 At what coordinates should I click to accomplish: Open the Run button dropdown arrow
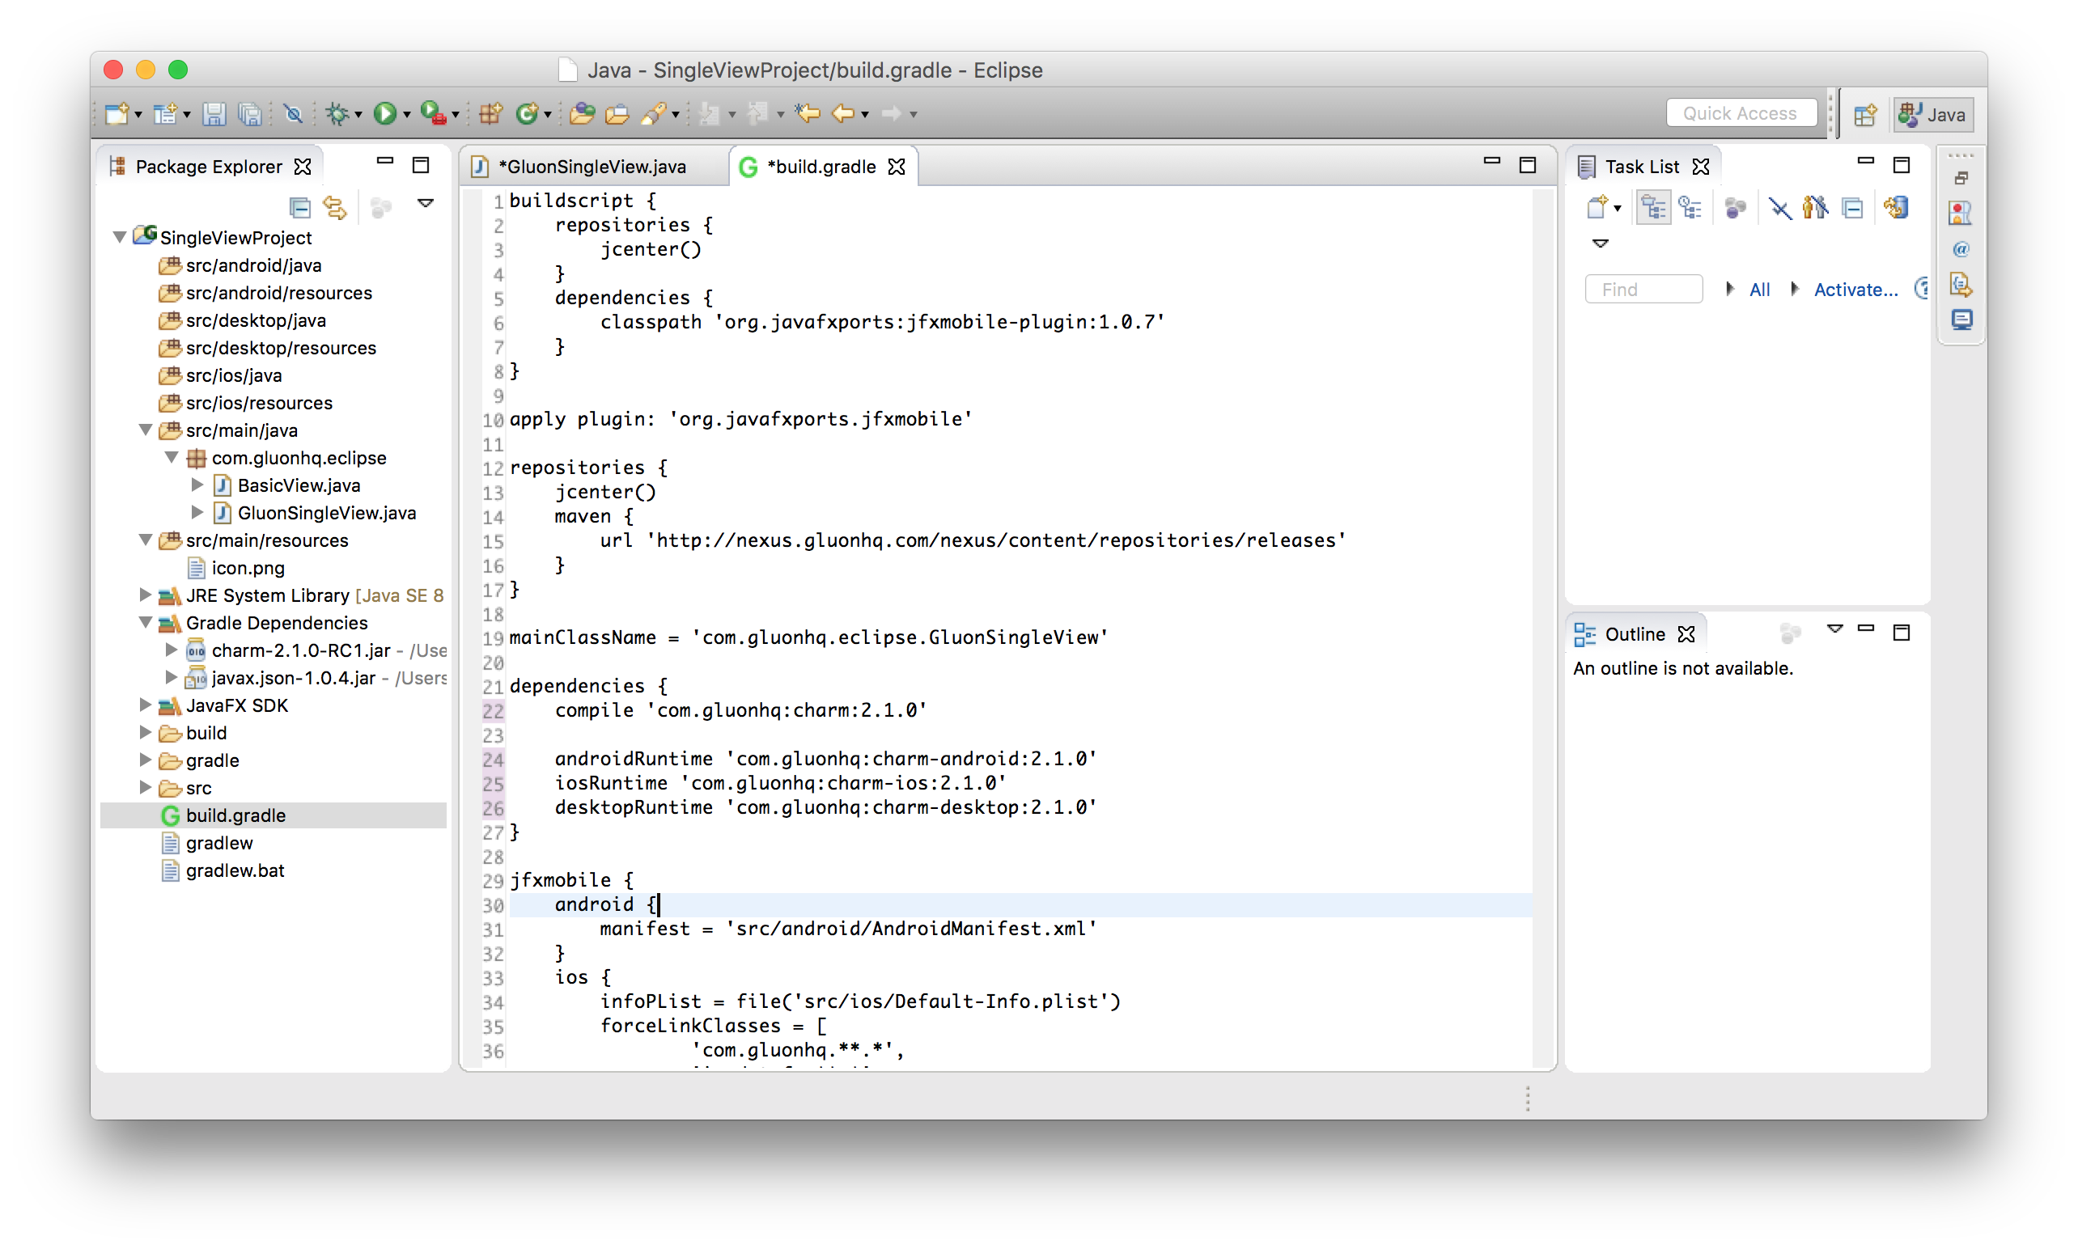coord(406,114)
